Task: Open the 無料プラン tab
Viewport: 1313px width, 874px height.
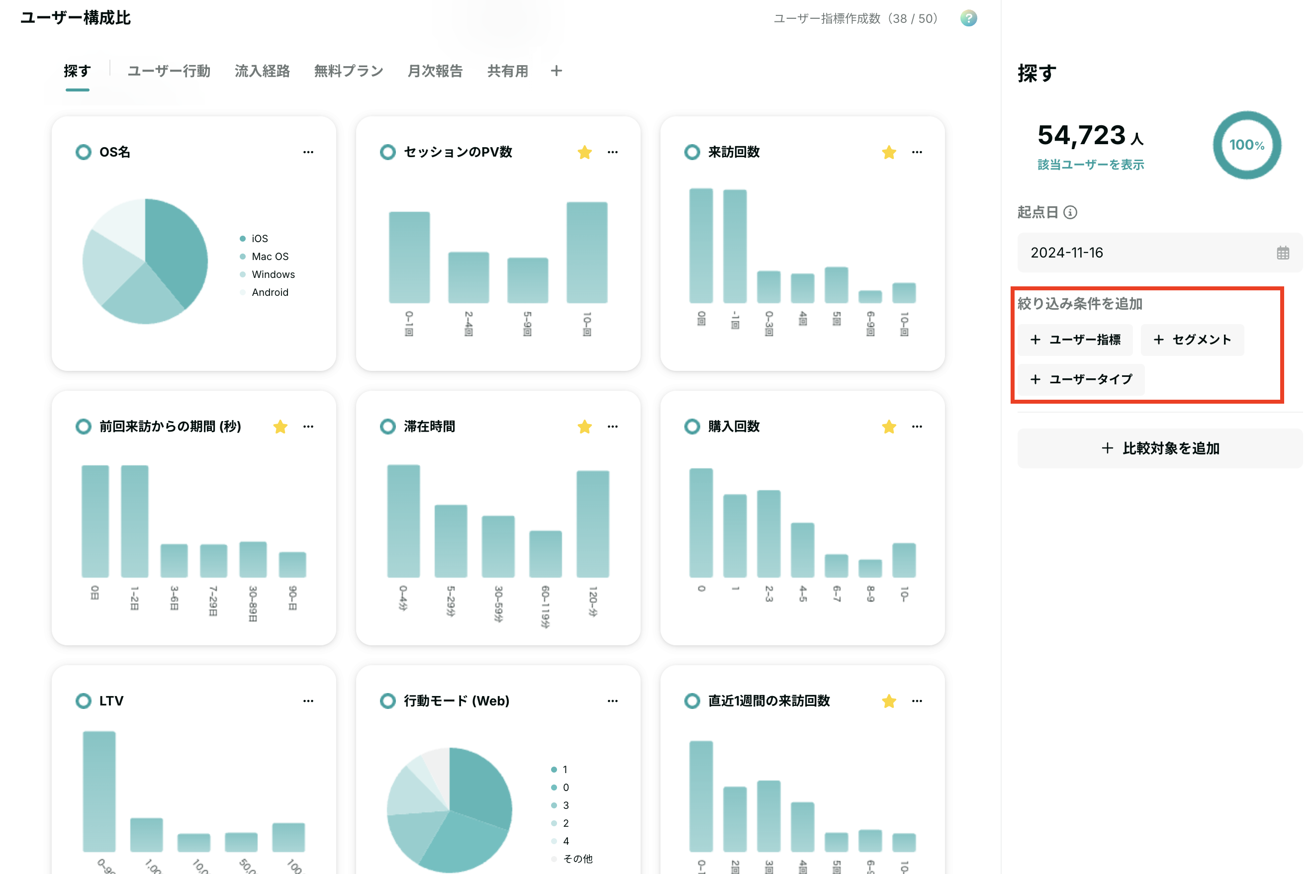Action: click(349, 71)
